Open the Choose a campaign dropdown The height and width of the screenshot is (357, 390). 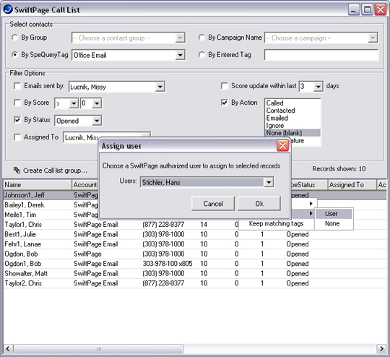point(373,38)
